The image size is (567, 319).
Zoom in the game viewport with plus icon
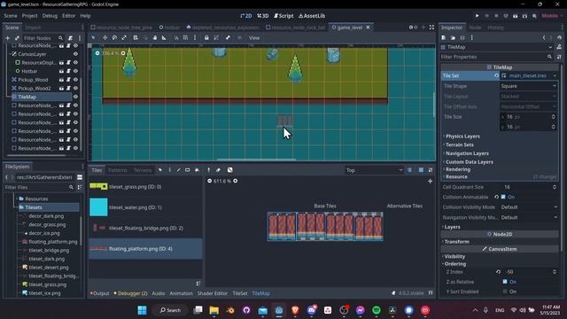tap(123, 53)
